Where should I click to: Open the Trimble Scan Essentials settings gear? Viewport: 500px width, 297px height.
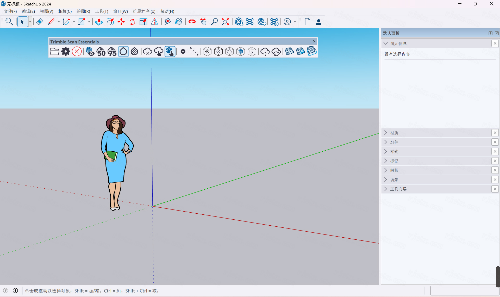point(66,51)
